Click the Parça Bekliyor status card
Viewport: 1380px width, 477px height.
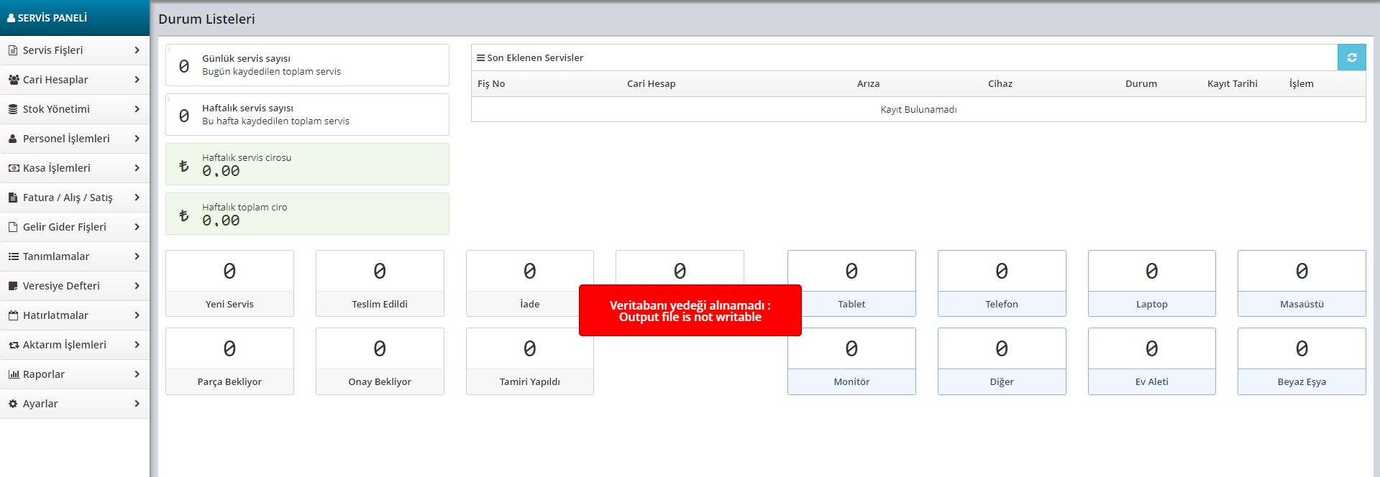229,361
